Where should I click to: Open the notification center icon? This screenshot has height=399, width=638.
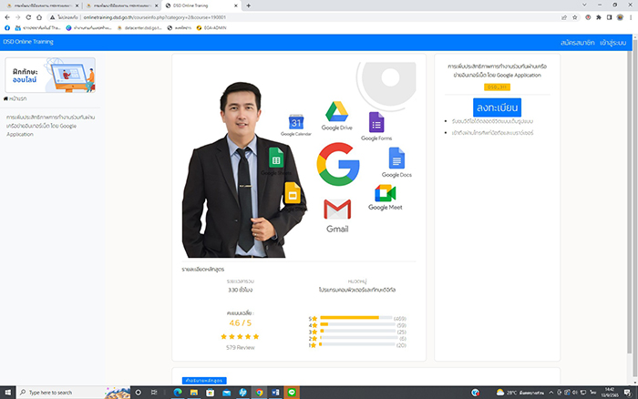coord(627,393)
